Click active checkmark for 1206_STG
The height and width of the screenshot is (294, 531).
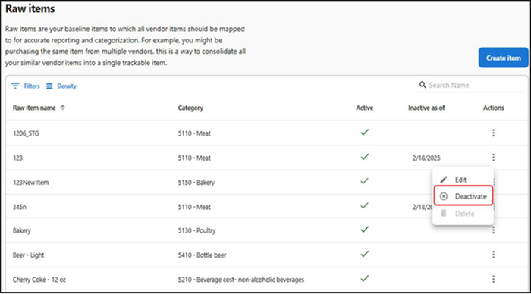364,133
